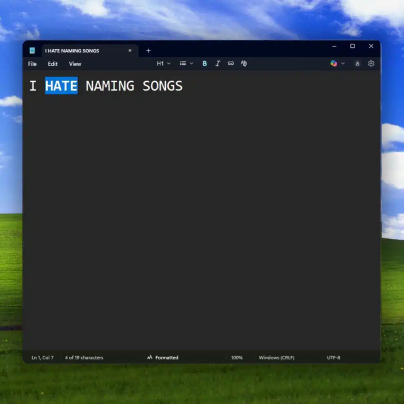Click the Ln 1, Col 7 status entry

43,357
